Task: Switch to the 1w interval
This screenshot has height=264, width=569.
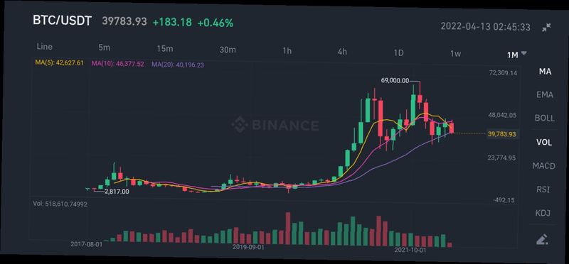Action: click(455, 54)
